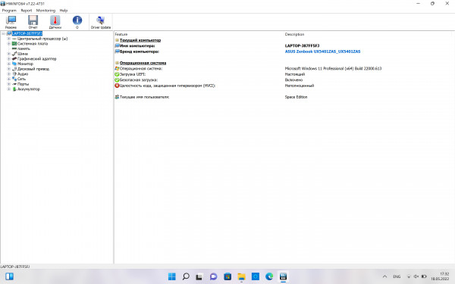
Task: Open Microsoft Edge from the taskbar
Action: [269, 276]
